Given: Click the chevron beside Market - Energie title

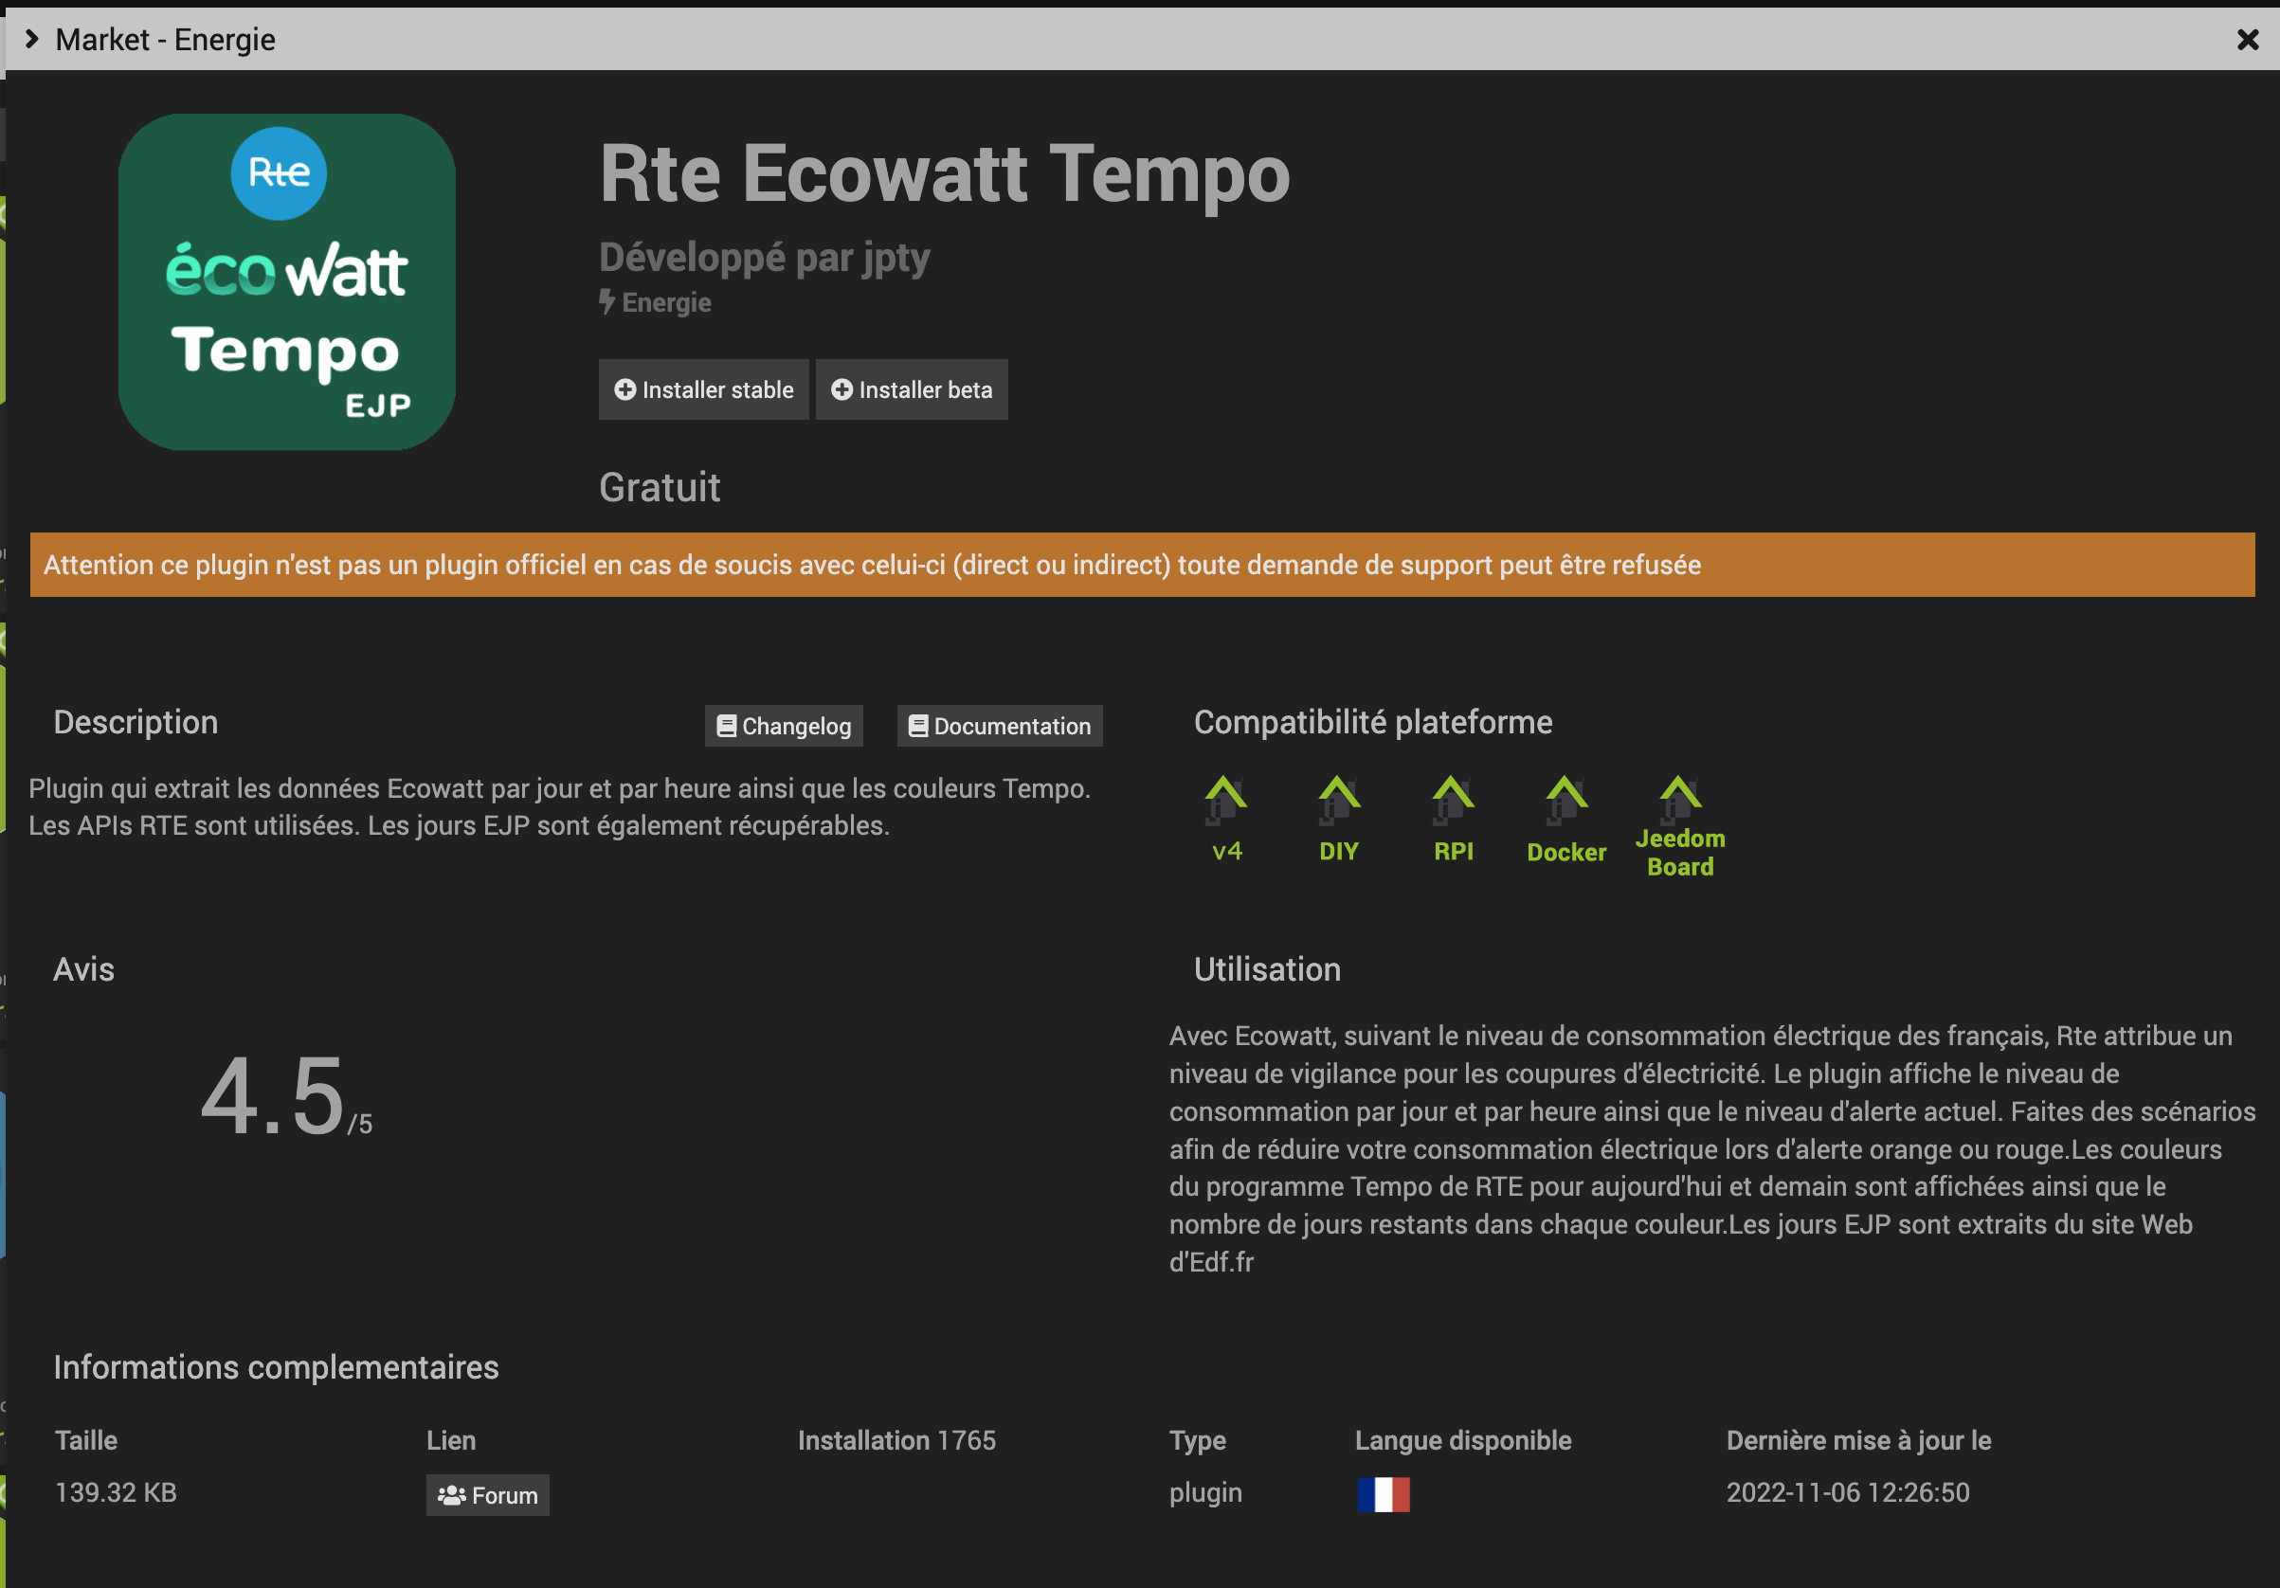Looking at the screenshot, I should (32, 39).
